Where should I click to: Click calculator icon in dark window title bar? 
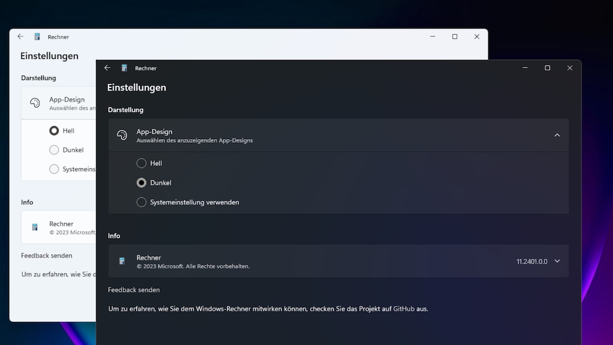coord(124,68)
